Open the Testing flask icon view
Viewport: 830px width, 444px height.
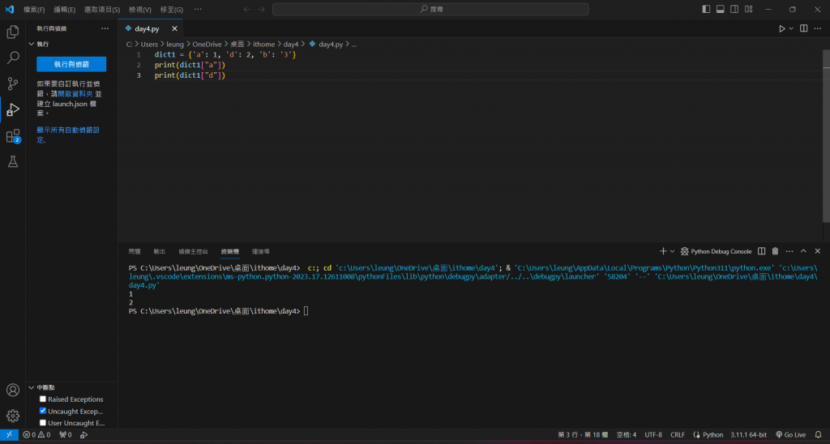13,161
